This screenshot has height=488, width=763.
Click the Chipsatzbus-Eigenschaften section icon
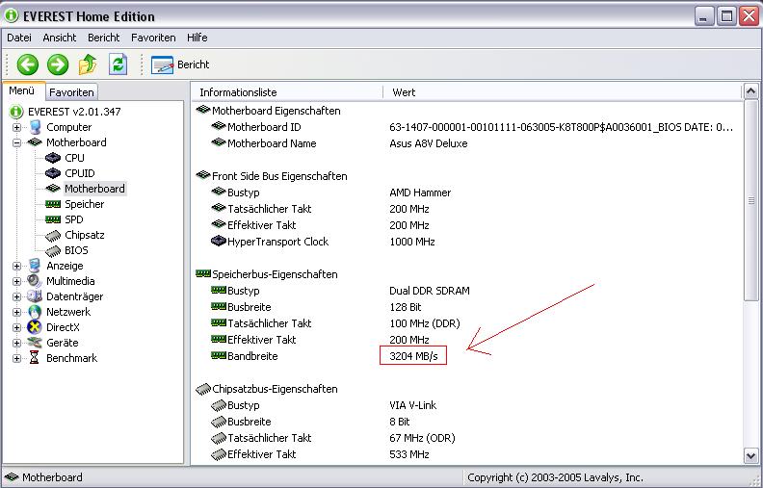(x=203, y=389)
